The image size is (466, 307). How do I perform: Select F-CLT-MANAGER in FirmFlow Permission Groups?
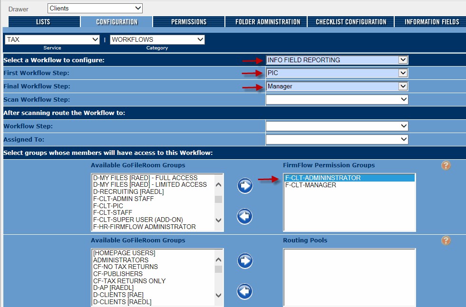(311, 185)
